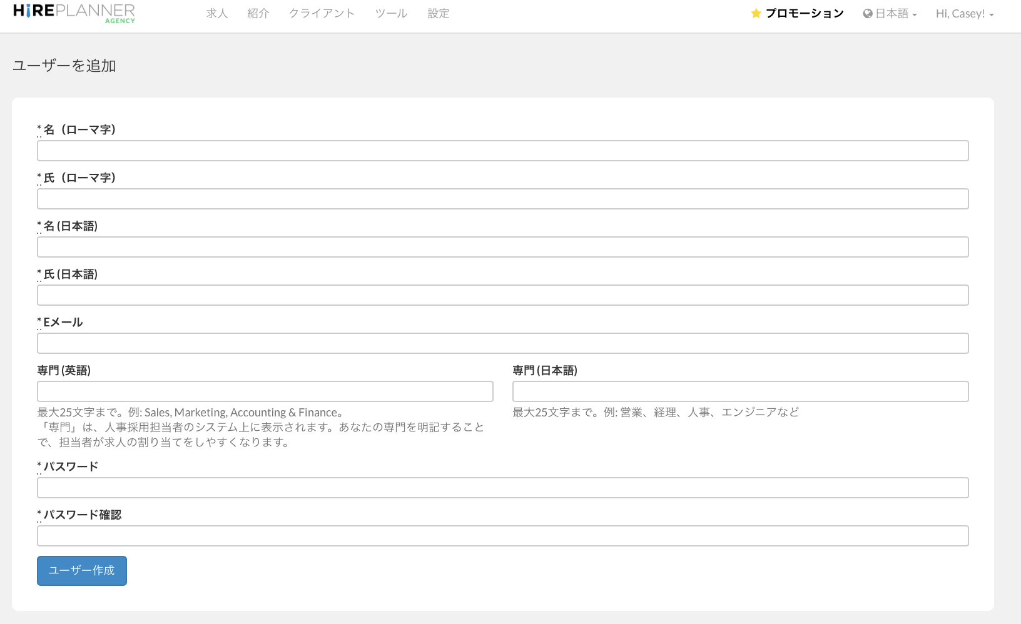This screenshot has width=1021, height=624.
Task: Click the 氏(日本語) text field
Action: 502,295
